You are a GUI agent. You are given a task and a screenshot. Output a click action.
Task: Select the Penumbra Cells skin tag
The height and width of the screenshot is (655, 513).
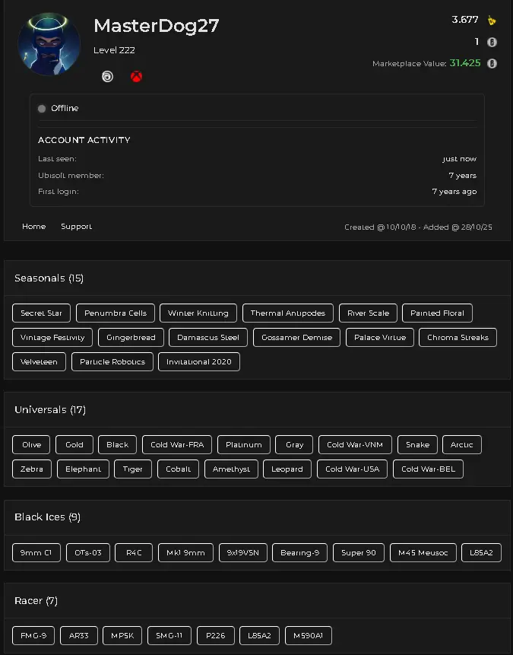pos(116,313)
